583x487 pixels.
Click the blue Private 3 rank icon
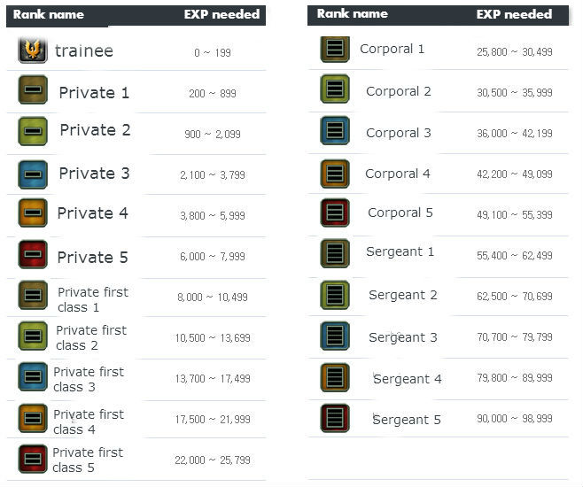[x=33, y=174]
